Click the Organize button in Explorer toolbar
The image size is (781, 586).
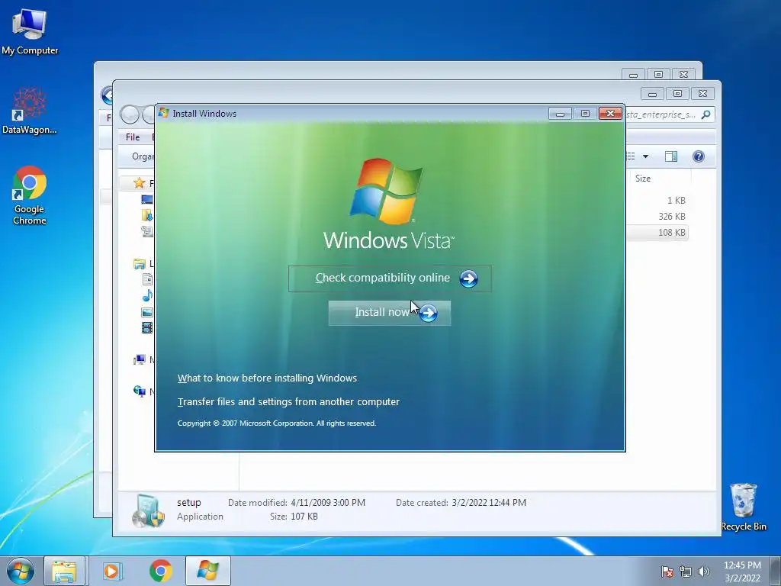141,156
